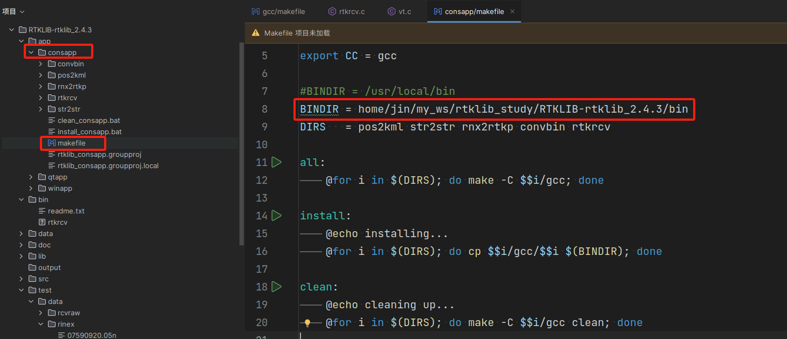The height and width of the screenshot is (339, 787).
Task: Click the yellow lightbulb intention icon
Action: coord(307,323)
